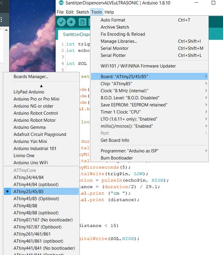Select ATtiny48/88 board without optiboot
The image size is (223, 255).
[41, 206]
